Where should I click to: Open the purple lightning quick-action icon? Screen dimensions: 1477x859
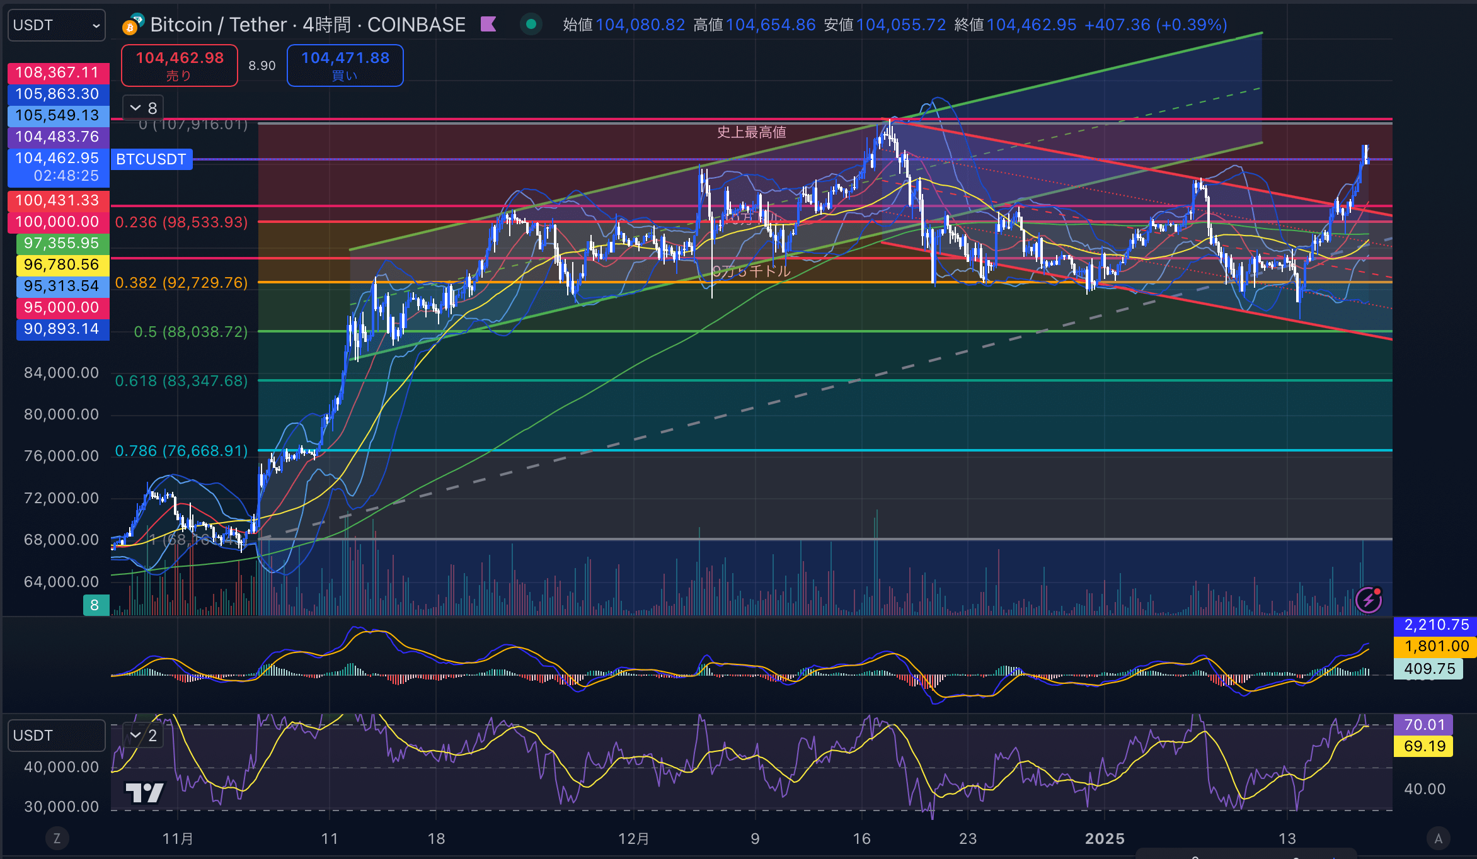[x=1369, y=600]
